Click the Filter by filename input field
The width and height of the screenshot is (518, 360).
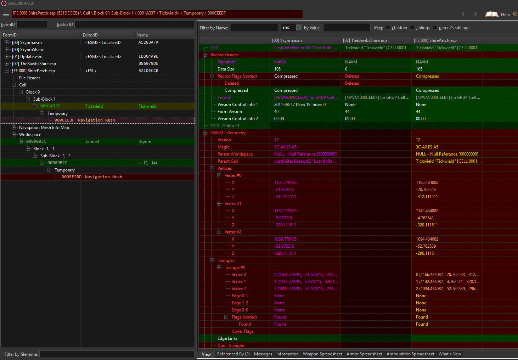[117, 354]
